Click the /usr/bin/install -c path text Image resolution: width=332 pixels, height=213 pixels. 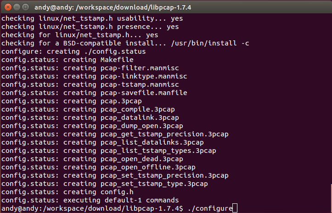[x=210, y=43]
